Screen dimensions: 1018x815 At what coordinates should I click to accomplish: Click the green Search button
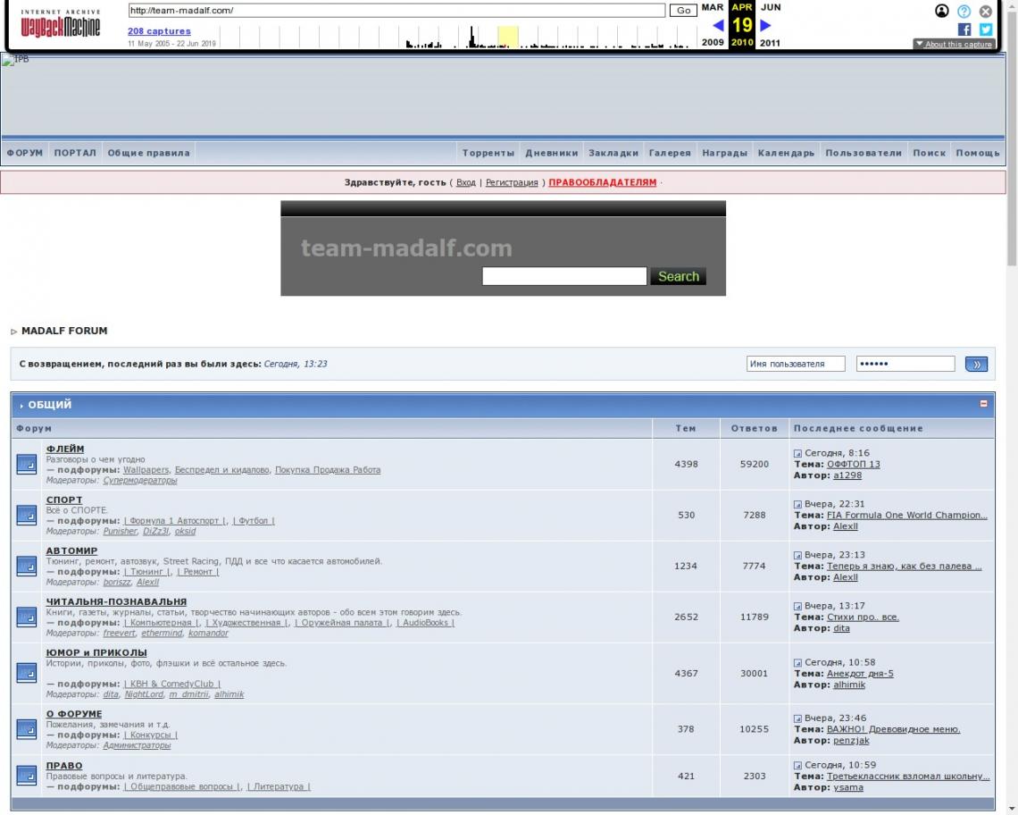coord(679,276)
